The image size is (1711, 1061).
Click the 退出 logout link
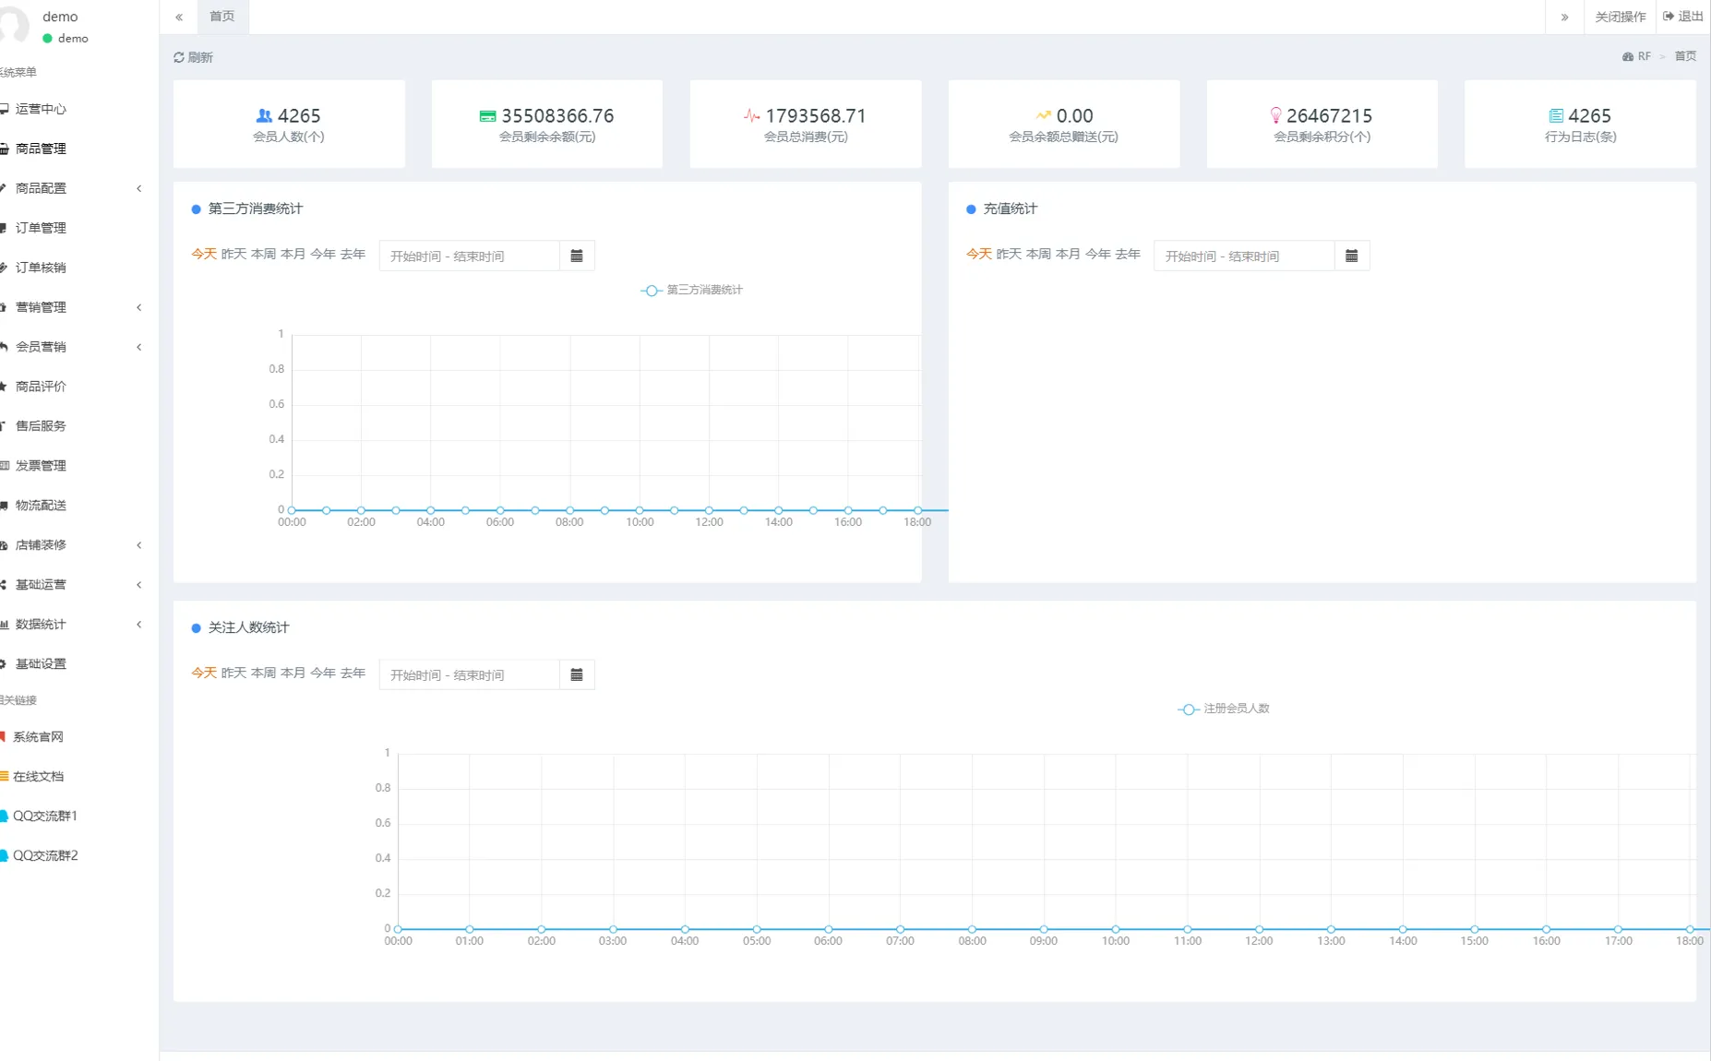click(x=1683, y=17)
